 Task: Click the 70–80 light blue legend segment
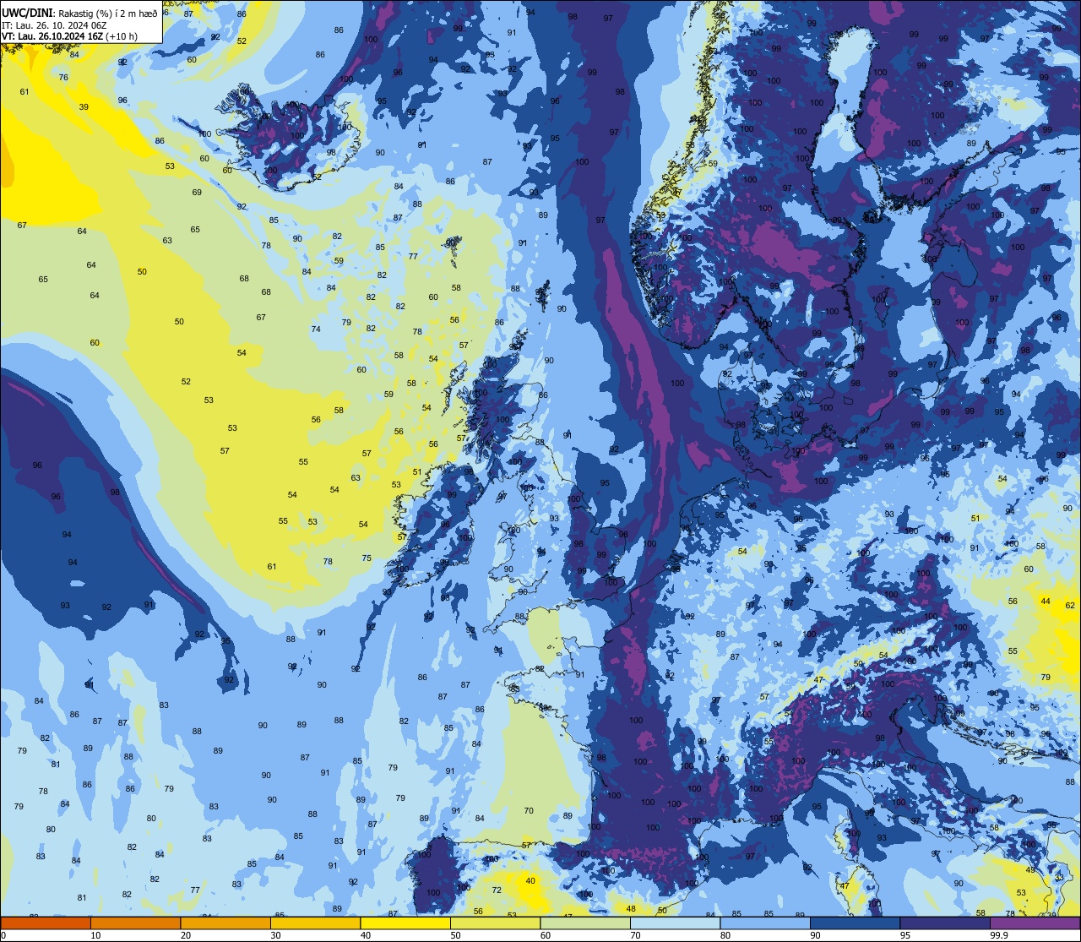[675, 923]
